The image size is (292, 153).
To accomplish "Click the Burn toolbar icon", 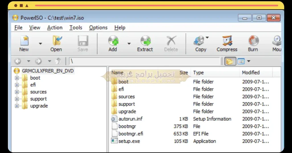I will [x=254, y=41].
